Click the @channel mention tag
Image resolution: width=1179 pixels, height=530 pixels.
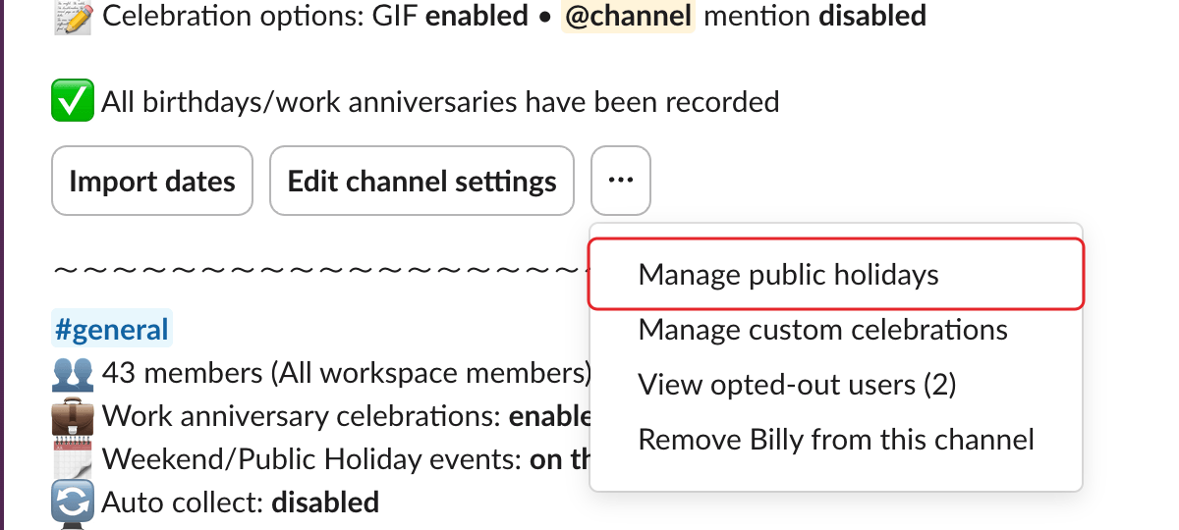click(628, 16)
